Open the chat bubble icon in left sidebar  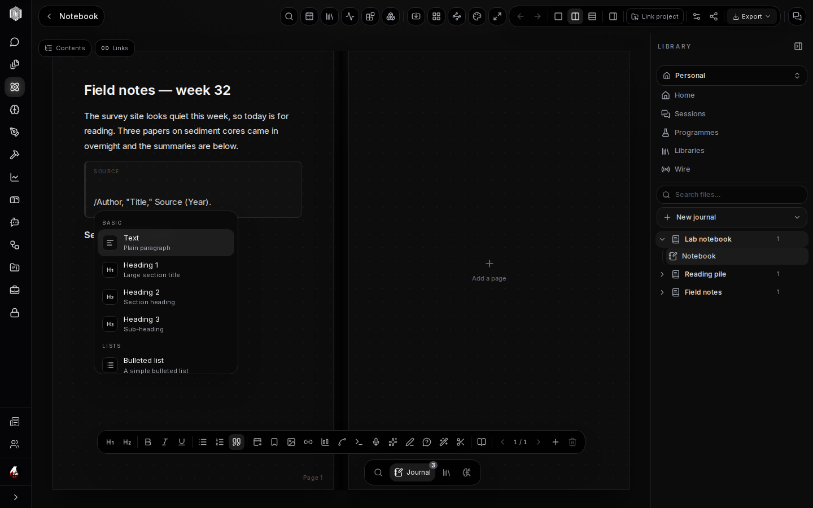15,42
